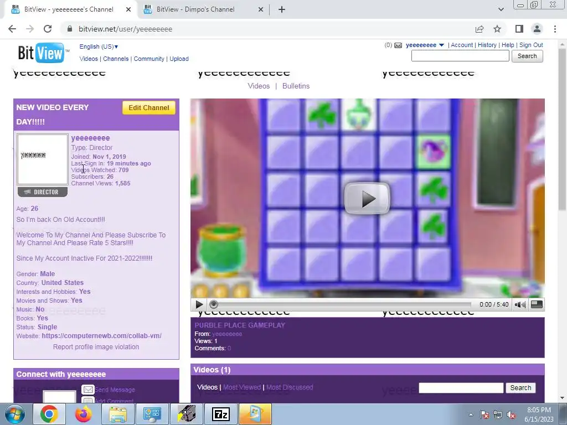Open the channel Videos section link
The image size is (567, 425).
click(x=259, y=86)
